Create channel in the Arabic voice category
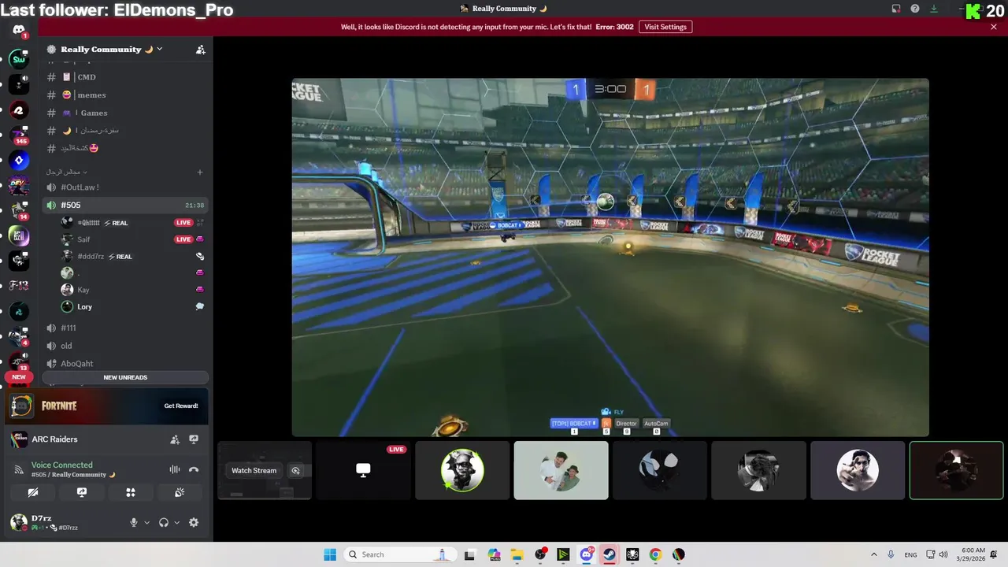Viewport: 1008px width, 567px height. (x=200, y=172)
